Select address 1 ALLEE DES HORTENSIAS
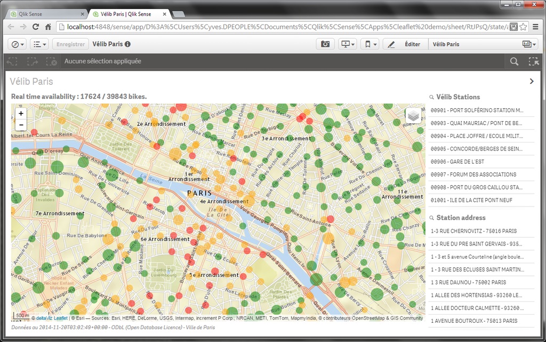The width and height of the screenshot is (546, 342). (481, 296)
